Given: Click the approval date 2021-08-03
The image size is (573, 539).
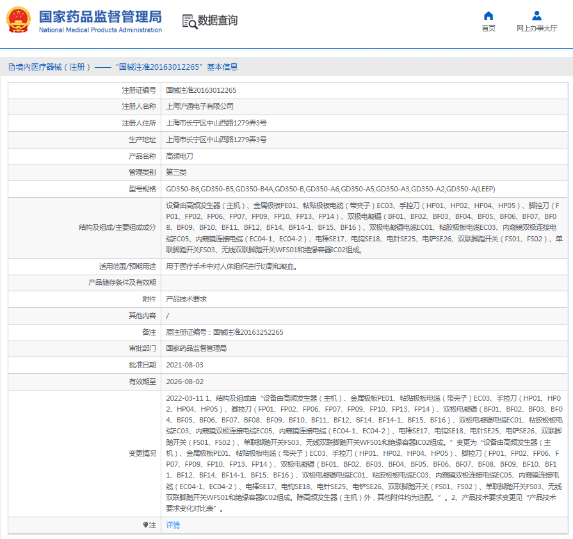Looking at the screenshot, I should (184, 364).
